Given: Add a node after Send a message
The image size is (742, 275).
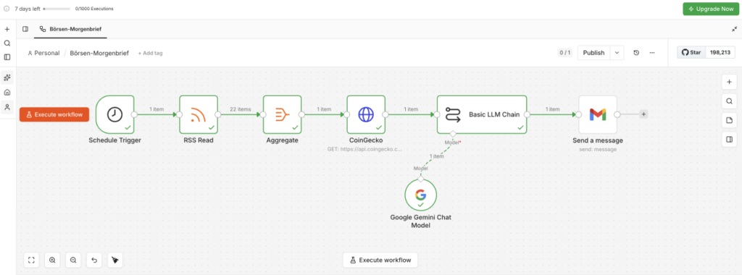Looking at the screenshot, I should (643, 114).
